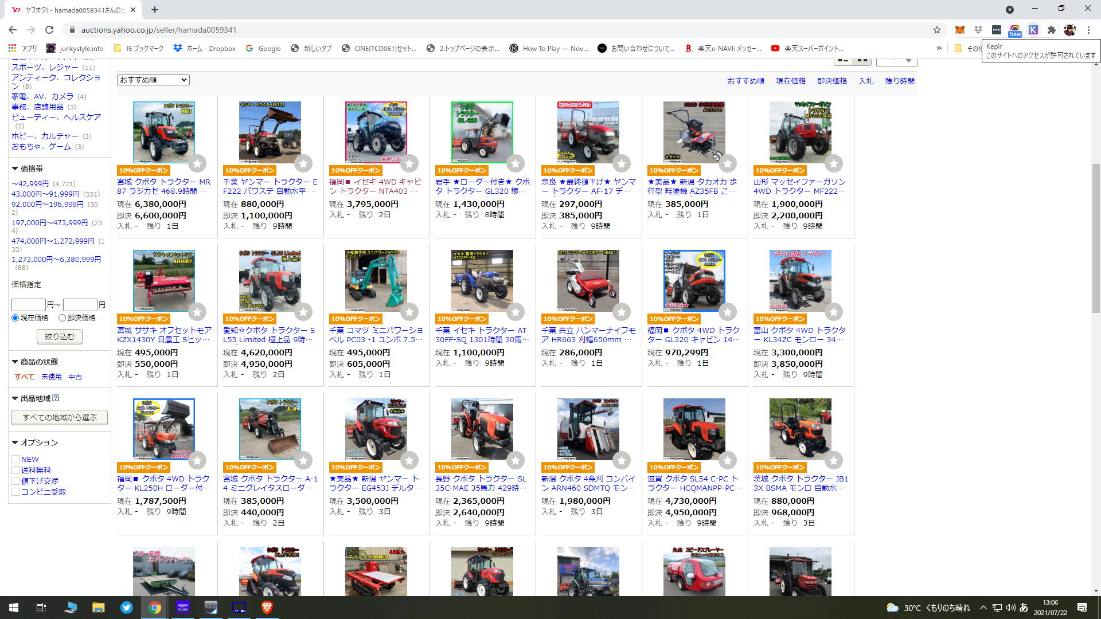Open スポーツ、レジャー category
1101x619 pixels.
point(45,67)
